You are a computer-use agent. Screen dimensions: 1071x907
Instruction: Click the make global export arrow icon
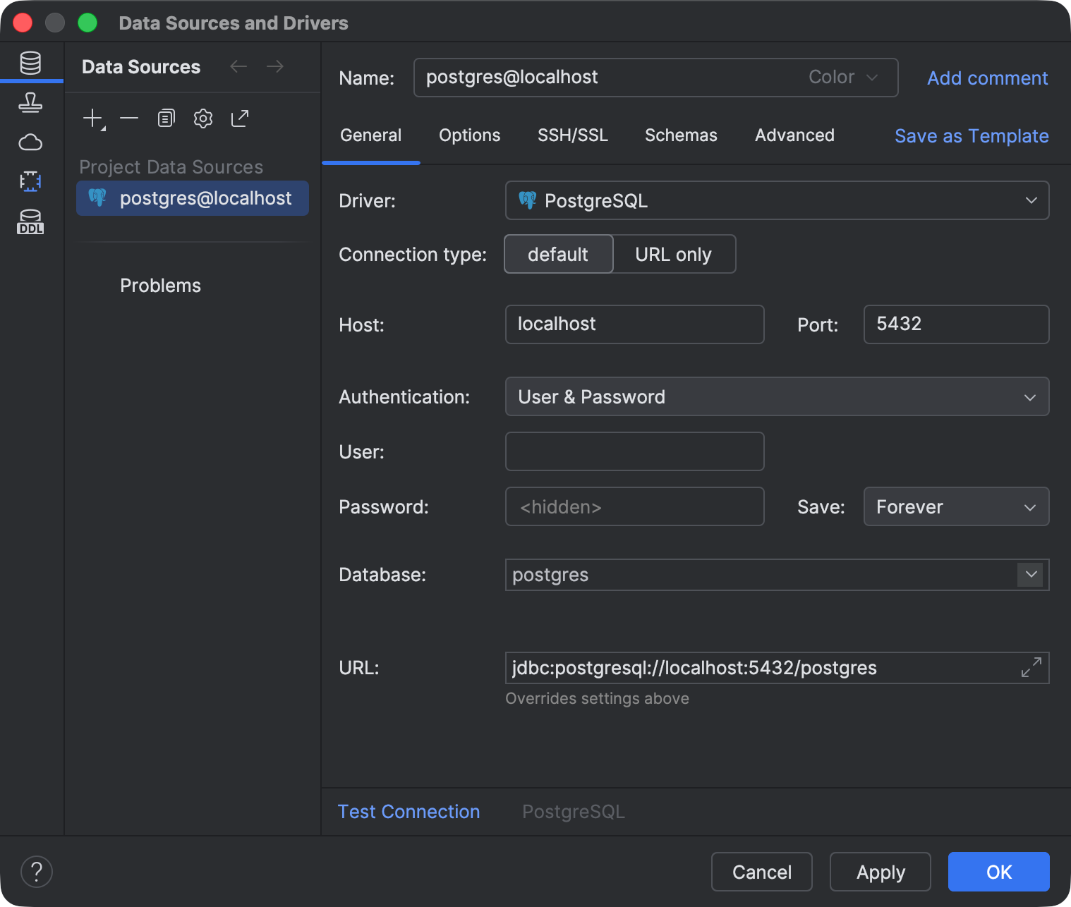pyautogui.click(x=240, y=118)
